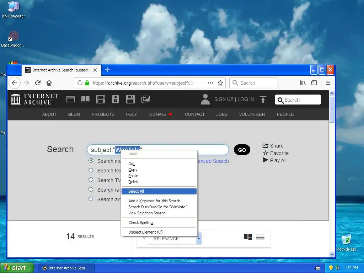This screenshot has height=273, width=364.
Task: Click the Share link
Action: tap(273, 146)
